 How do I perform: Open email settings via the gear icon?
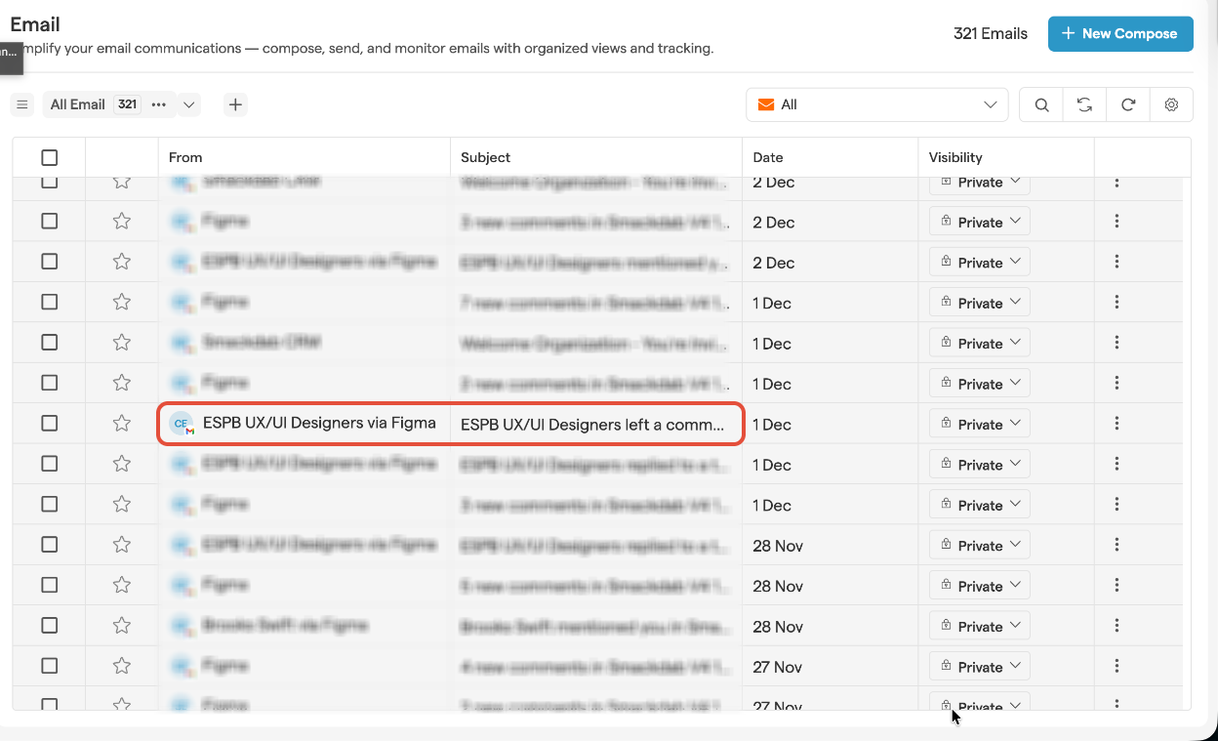coord(1171,105)
